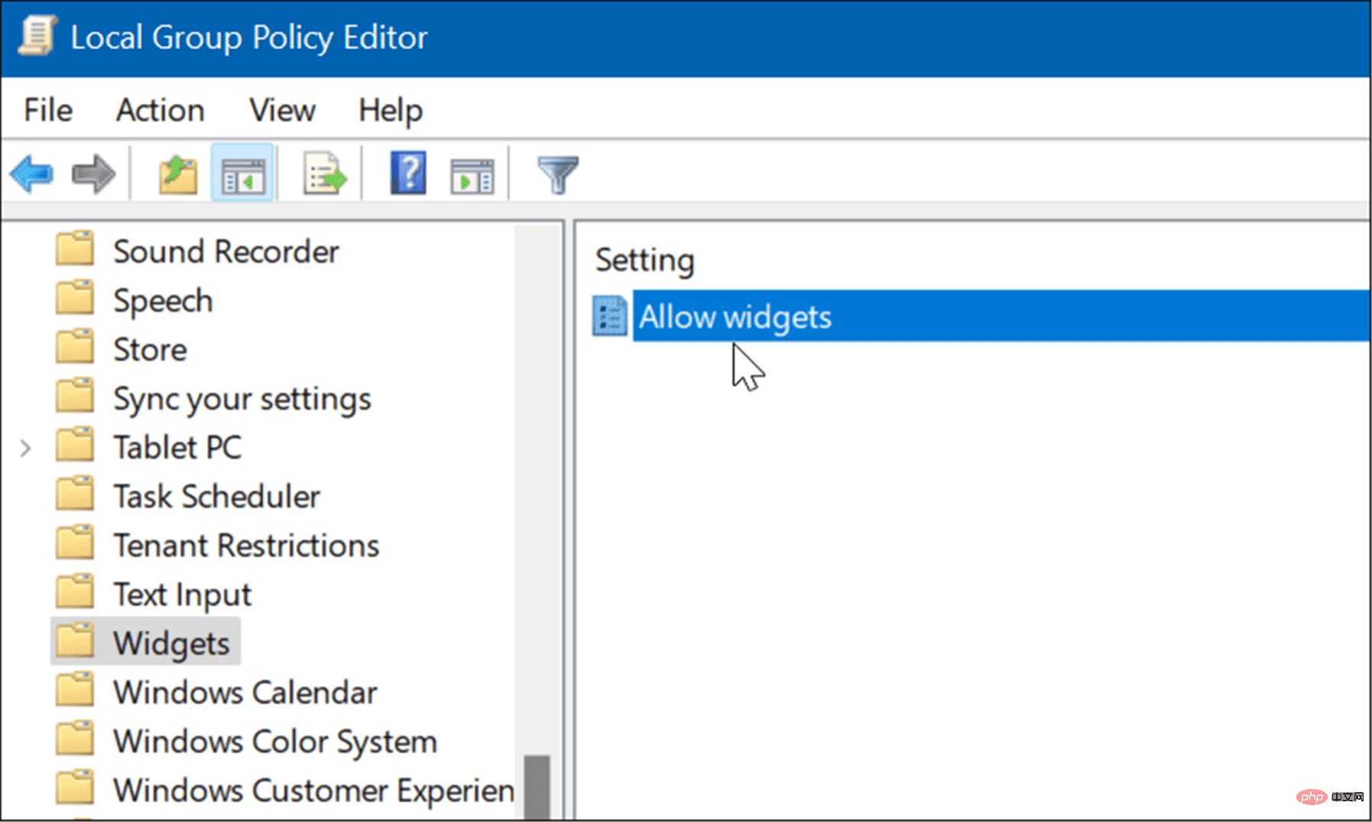Select the Widgets tree label
1372x822 pixels.
click(x=171, y=644)
